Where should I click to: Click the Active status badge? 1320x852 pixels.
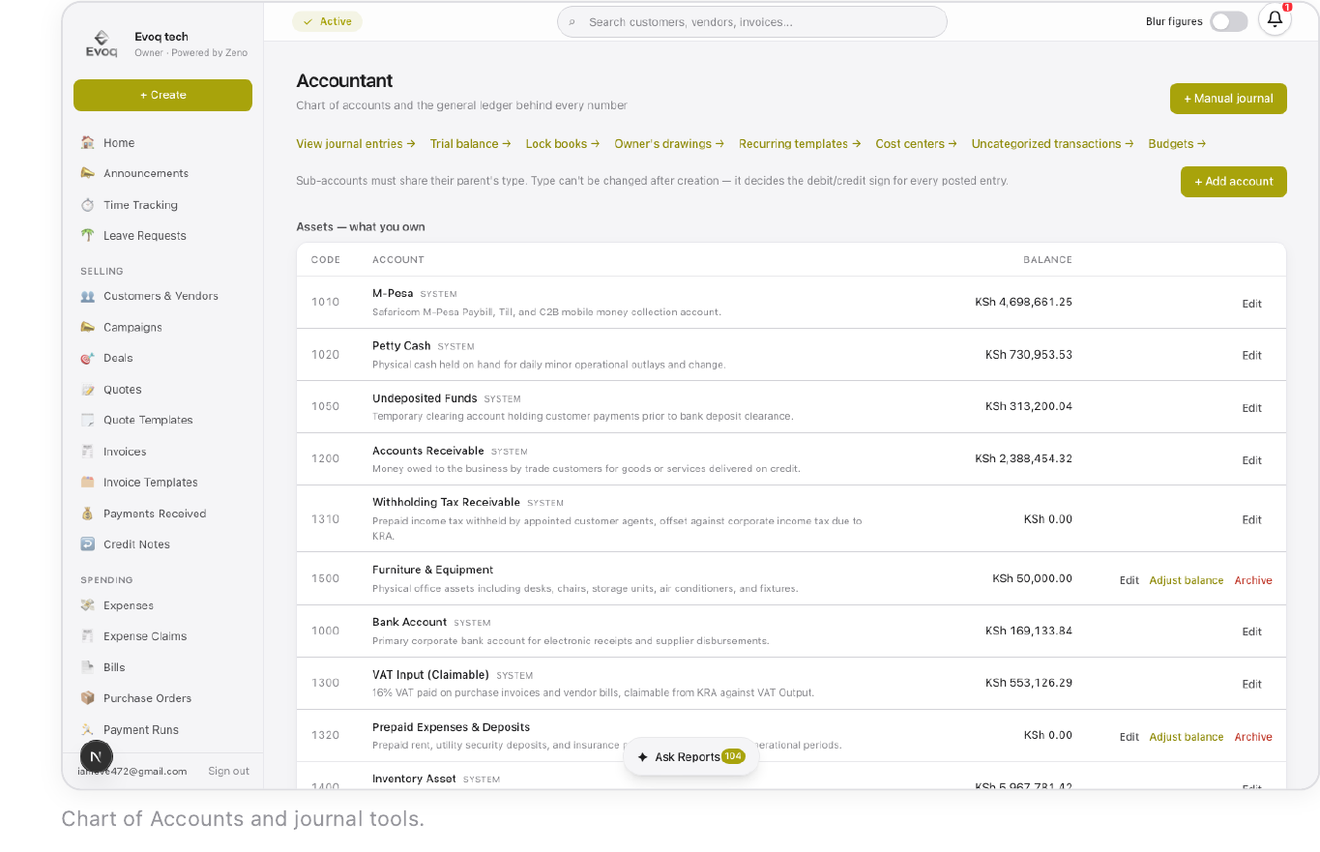327,21
